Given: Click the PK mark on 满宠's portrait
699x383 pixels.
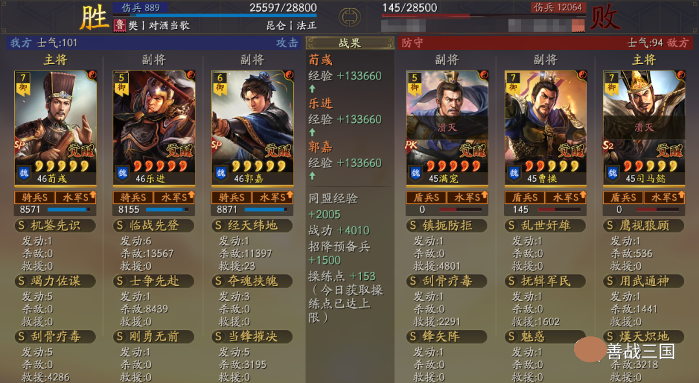Looking at the screenshot, I should (x=411, y=144).
